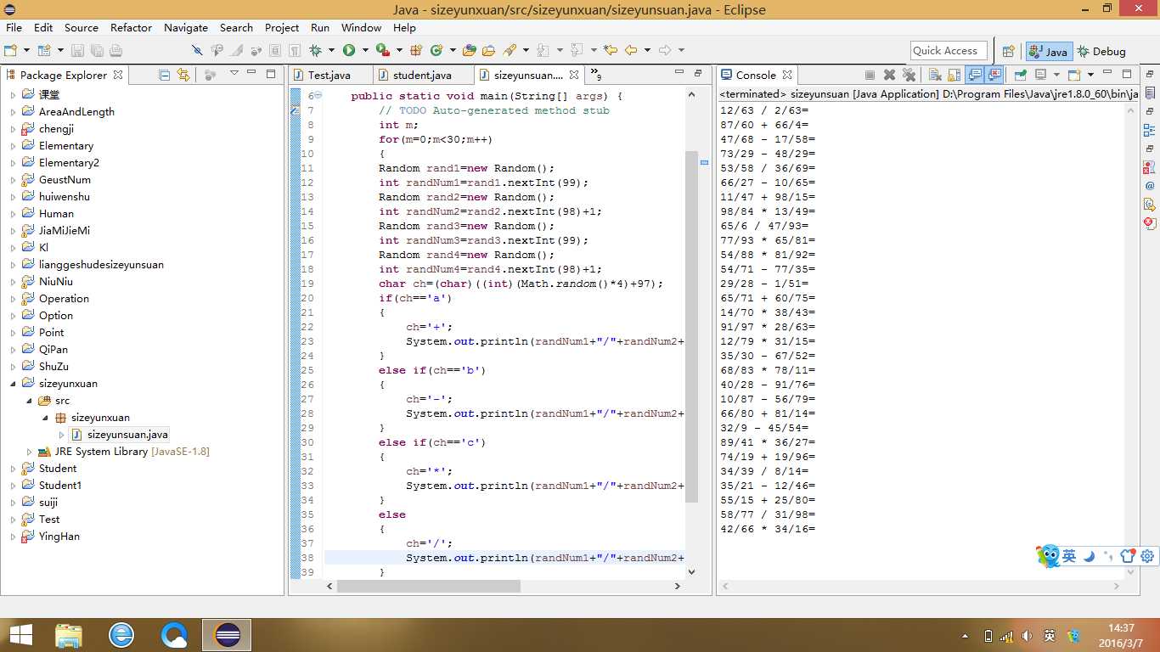Click the Run Last Tool external tools icon

pos(382,50)
